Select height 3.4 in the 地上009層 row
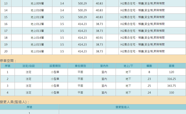186x114 pixels. point(62,3)
